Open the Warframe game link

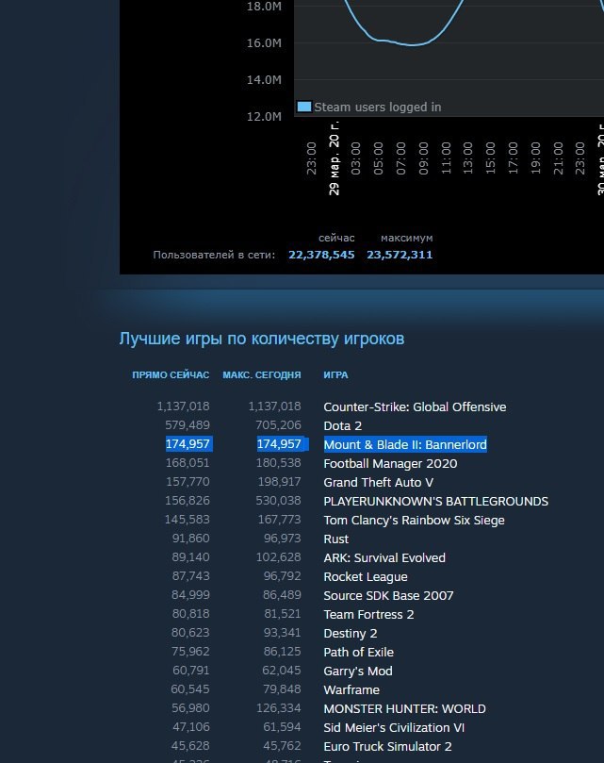point(351,690)
